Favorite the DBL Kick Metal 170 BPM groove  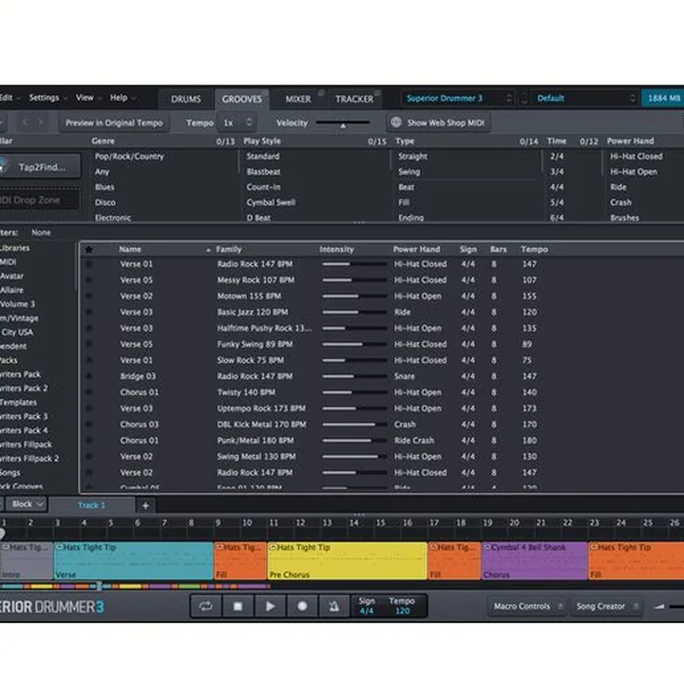(x=88, y=425)
